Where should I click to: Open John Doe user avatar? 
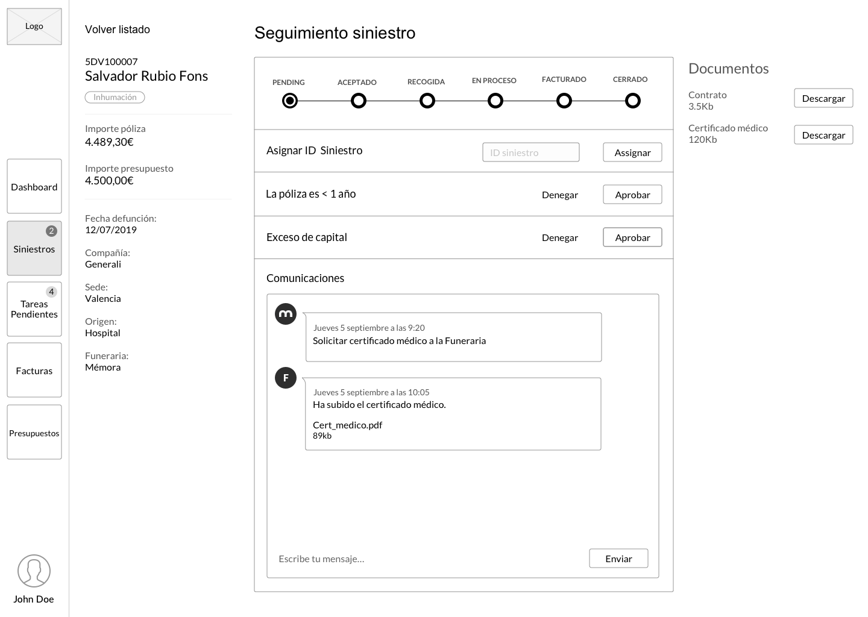(x=34, y=571)
